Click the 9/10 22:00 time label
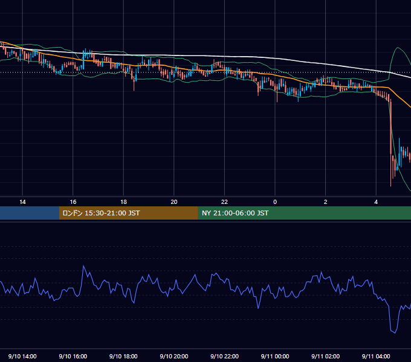Viewport: 411px width, 362px height. (x=224, y=356)
